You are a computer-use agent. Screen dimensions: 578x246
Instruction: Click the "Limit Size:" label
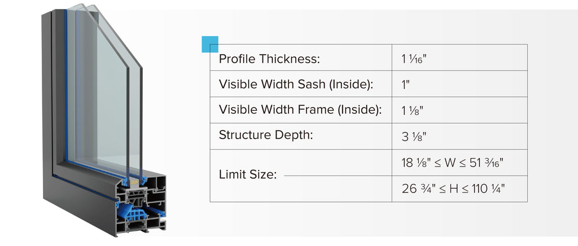pos(247,175)
